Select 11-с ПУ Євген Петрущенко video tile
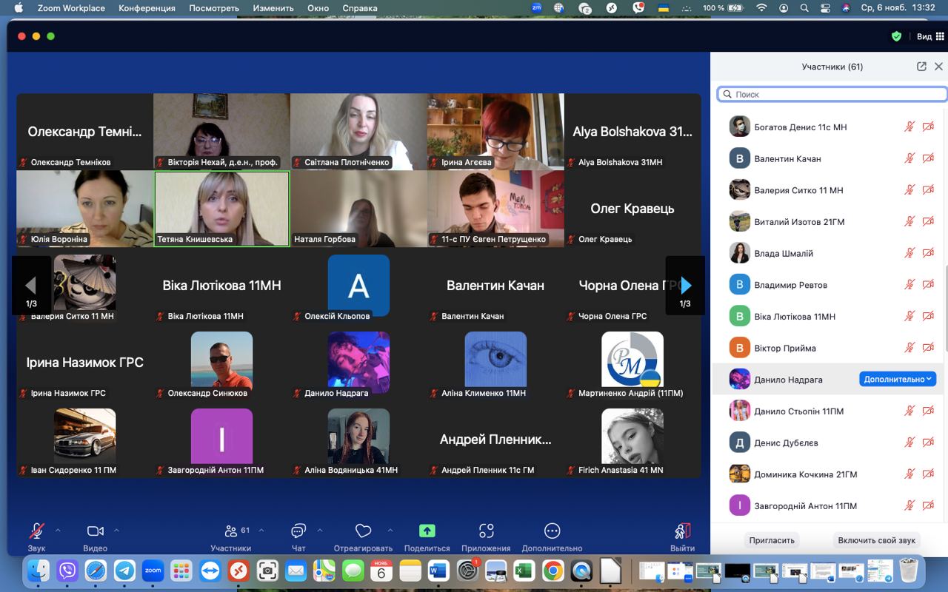 coord(495,209)
